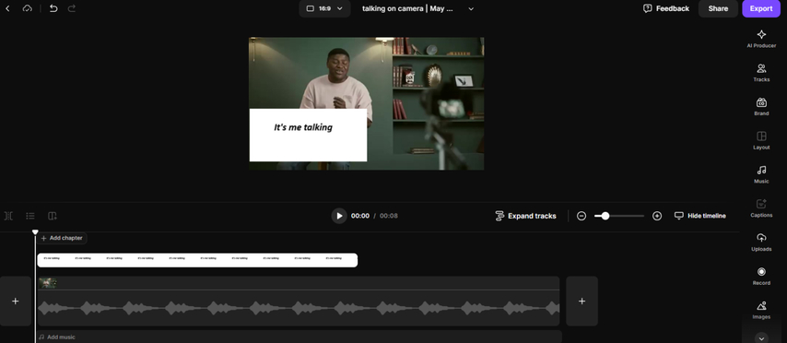The width and height of the screenshot is (787, 343).
Task: Open the AI Producer panel
Action: pos(761,39)
